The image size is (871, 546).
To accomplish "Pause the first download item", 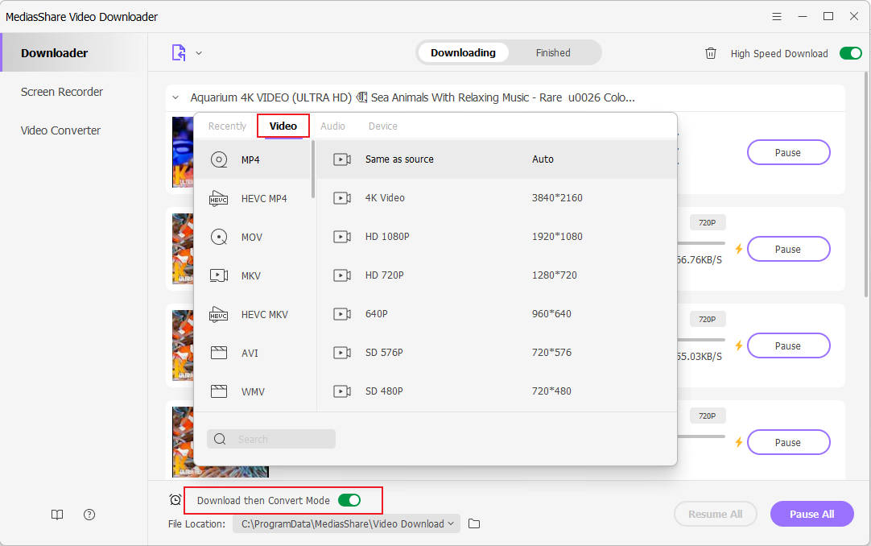I will coord(788,153).
